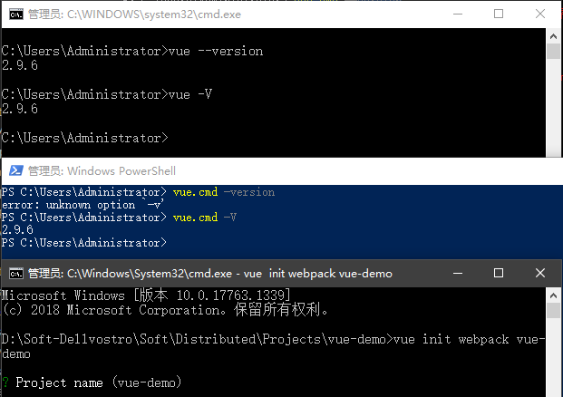Viewport: 563px width, 397px height.
Task: Minimize the vue init webpack cmd window
Action: 458,273
